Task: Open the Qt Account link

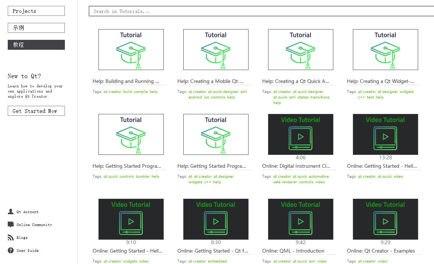Action: point(27,212)
